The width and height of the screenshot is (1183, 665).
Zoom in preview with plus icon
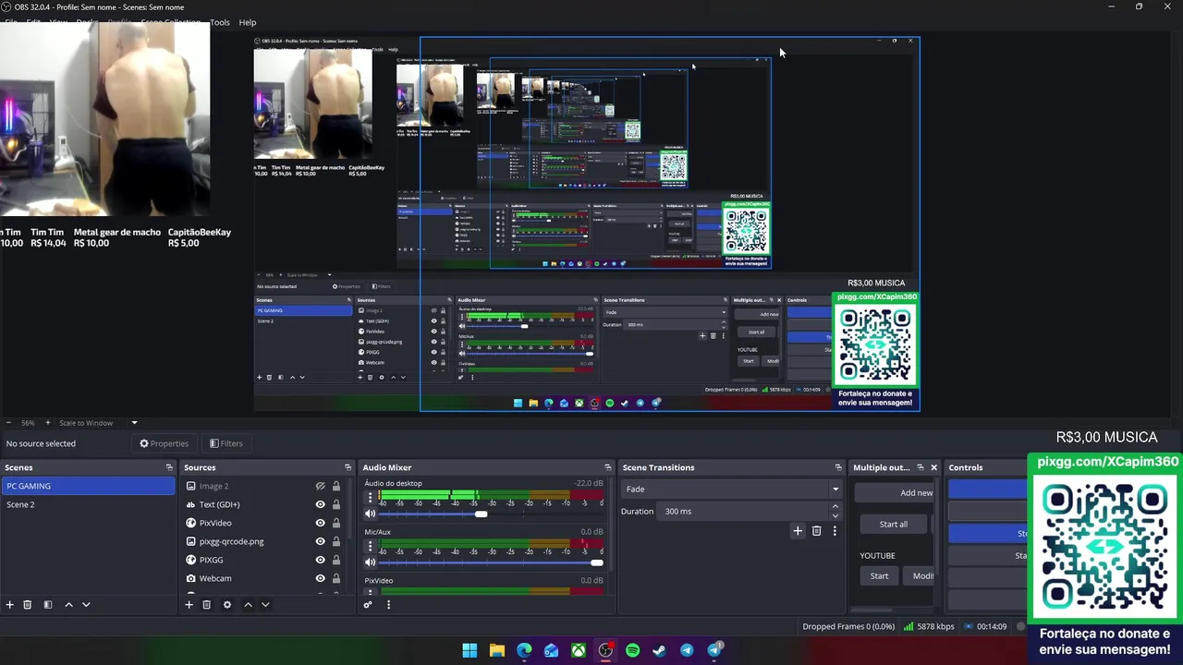pos(50,423)
